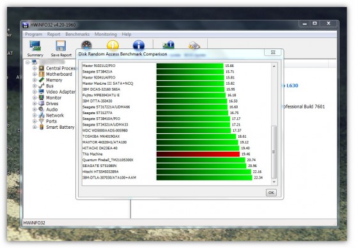Screen dimensions: 358x248
Task: Select the 'HITACHI DK23EA-40' row label
Action: (x=100, y=148)
